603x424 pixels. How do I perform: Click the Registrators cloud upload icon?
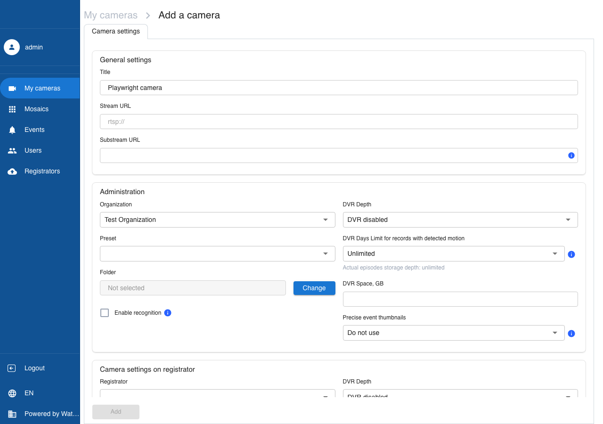coord(12,171)
